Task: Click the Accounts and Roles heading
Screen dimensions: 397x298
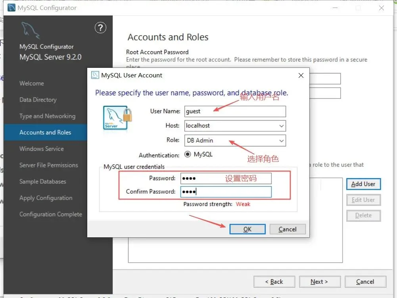Action: pos(168,37)
